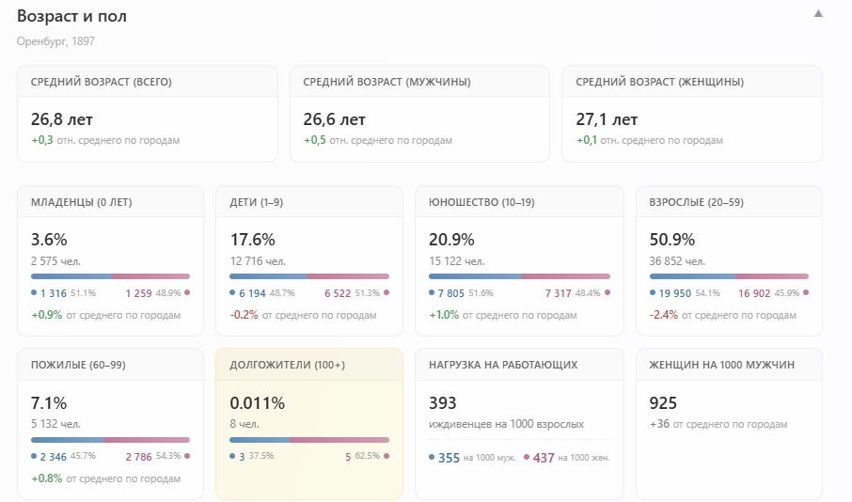Click the 20.9% value in Юношество card

click(x=451, y=240)
